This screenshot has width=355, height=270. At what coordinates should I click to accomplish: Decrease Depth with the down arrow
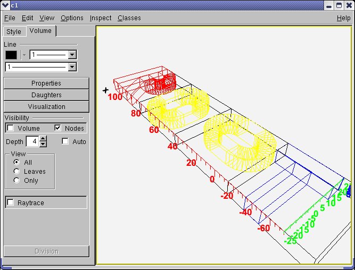click(44, 145)
